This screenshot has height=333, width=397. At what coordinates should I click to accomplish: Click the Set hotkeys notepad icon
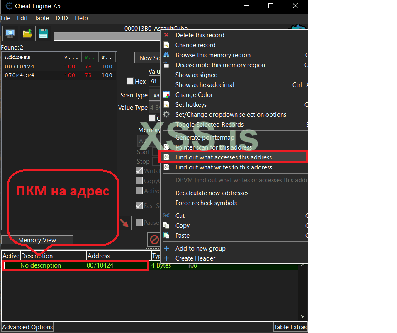[166, 105]
